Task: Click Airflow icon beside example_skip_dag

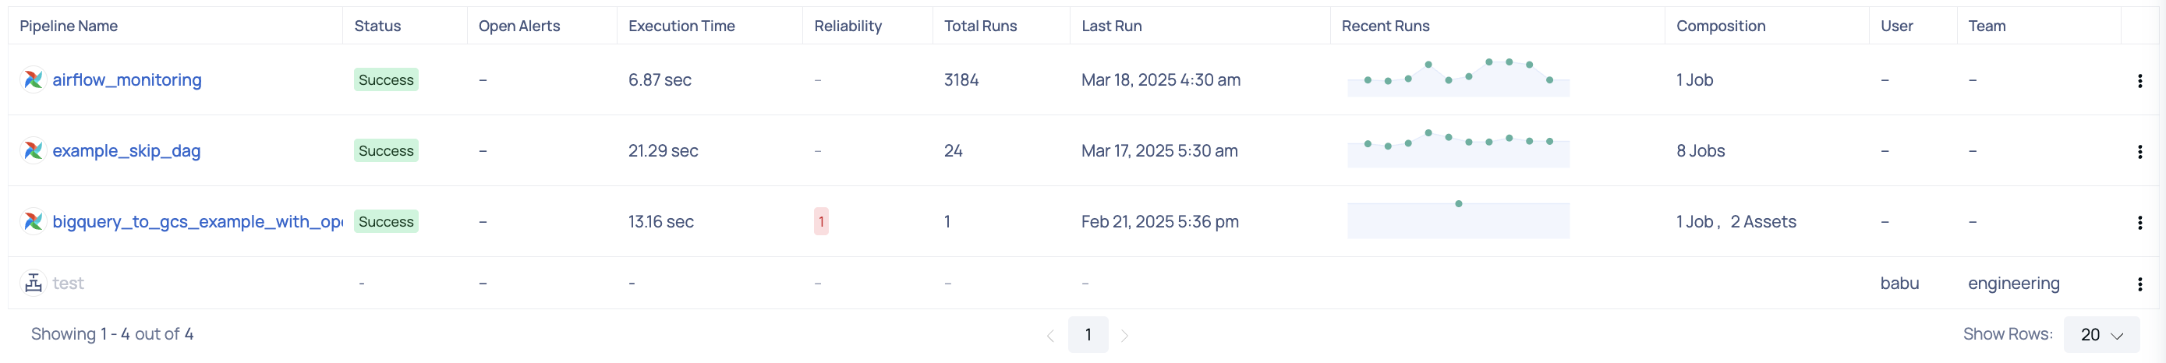Action: pos(33,150)
